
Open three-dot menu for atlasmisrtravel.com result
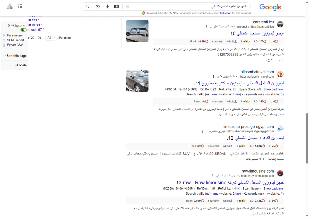pyautogui.click(x=213, y=76)
